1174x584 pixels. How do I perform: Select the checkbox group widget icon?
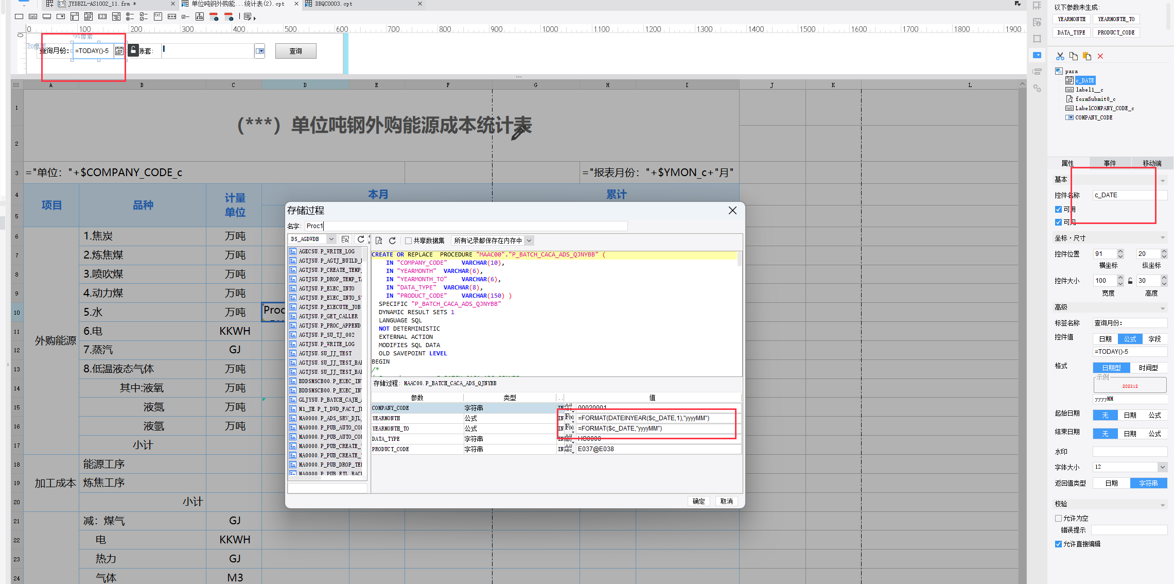tap(144, 16)
